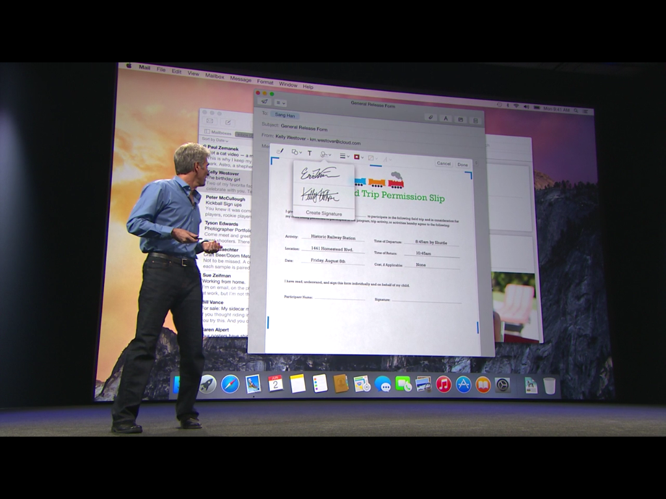Select the Tyson Edwards Photographer Portfolio message
Screen dimensions: 666x499
[x=227, y=232]
